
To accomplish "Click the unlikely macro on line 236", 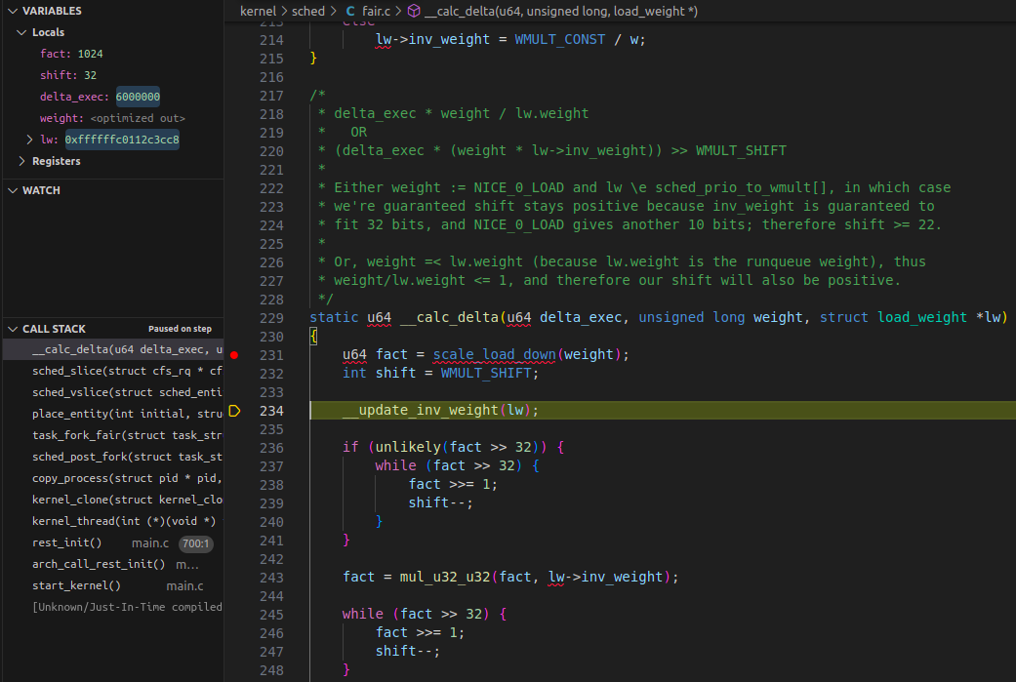I will [x=408, y=447].
